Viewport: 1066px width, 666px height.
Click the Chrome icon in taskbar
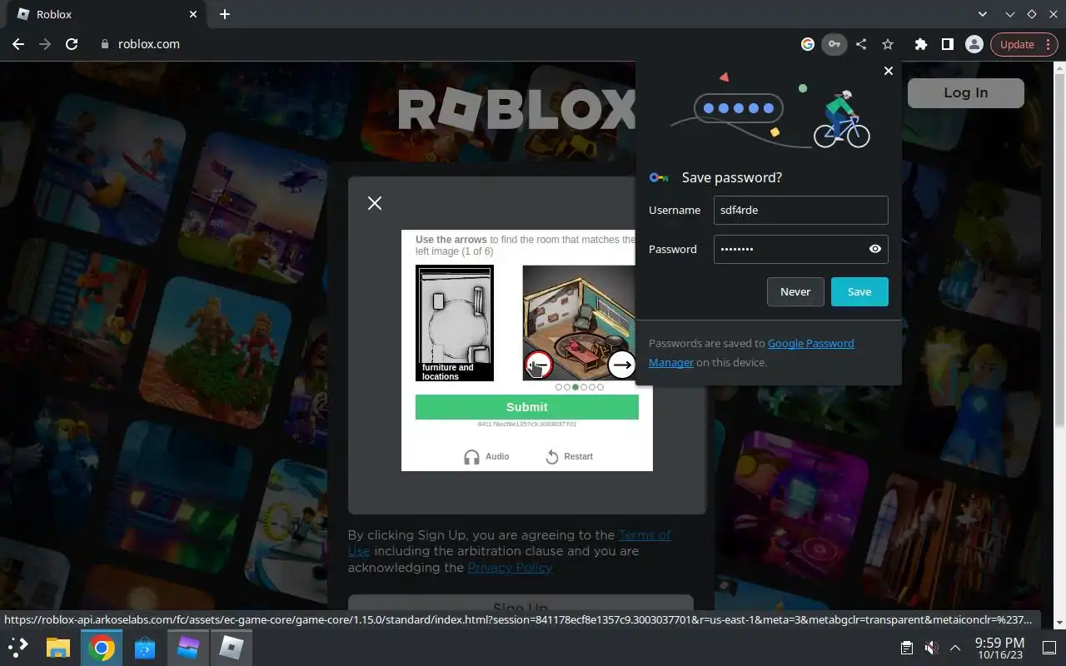(x=102, y=647)
